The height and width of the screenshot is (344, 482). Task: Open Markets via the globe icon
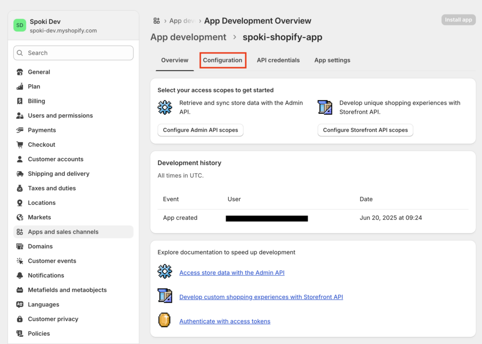[20, 218]
